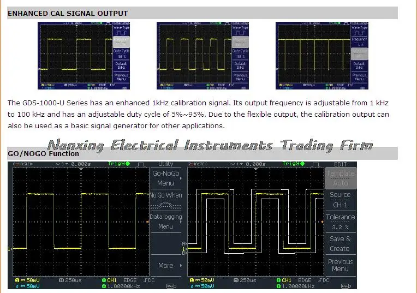Click the GW INSTEK logo on left scope

(x=22, y=164)
